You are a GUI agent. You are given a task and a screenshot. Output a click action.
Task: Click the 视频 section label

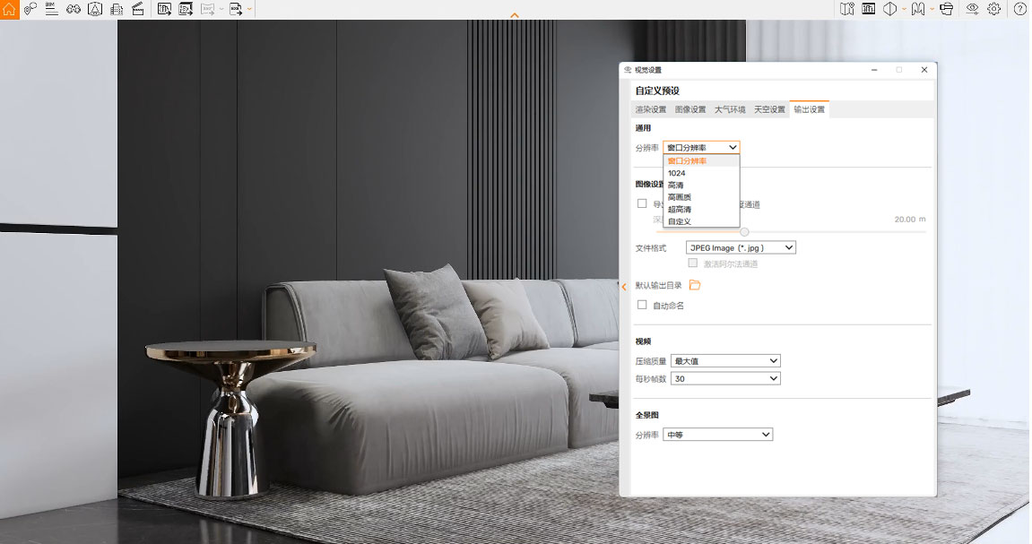click(643, 341)
